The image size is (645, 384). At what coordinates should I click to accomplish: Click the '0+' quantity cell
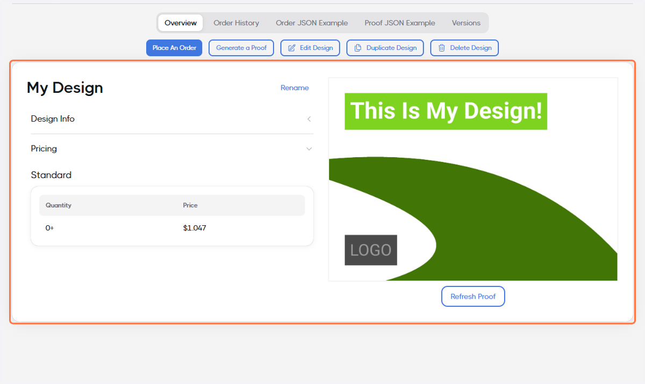click(x=50, y=228)
